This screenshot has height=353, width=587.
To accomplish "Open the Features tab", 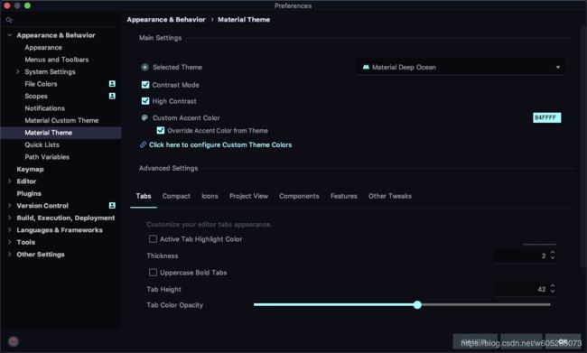I will pyautogui.click(x=344, y=196).
